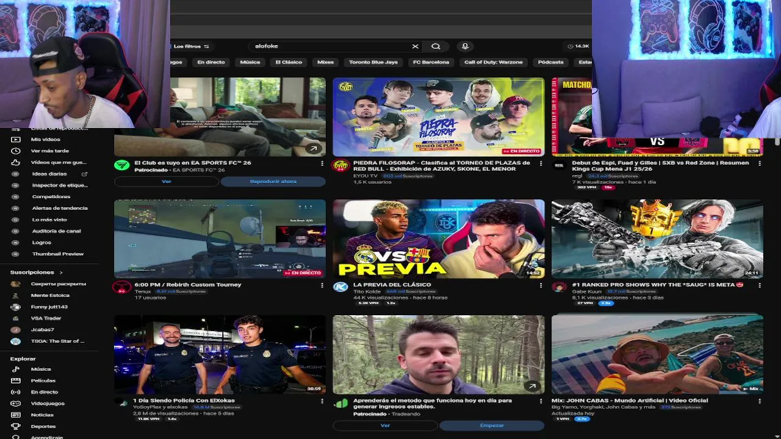Open Videojuegos under Explorar

tap(48, 403)
